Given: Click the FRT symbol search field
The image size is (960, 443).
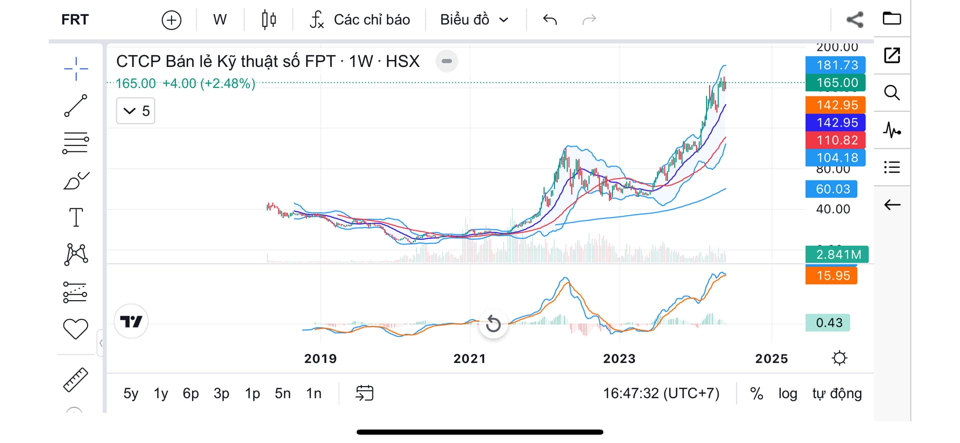Looking at the screenshot, I should (x=75, y=20).
